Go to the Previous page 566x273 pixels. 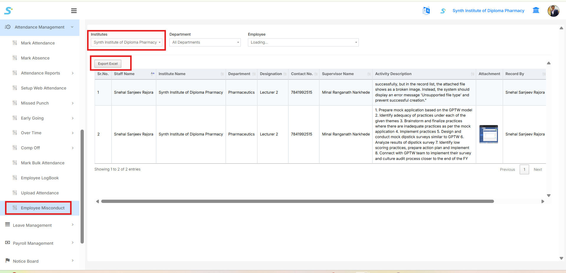[507, 170]
